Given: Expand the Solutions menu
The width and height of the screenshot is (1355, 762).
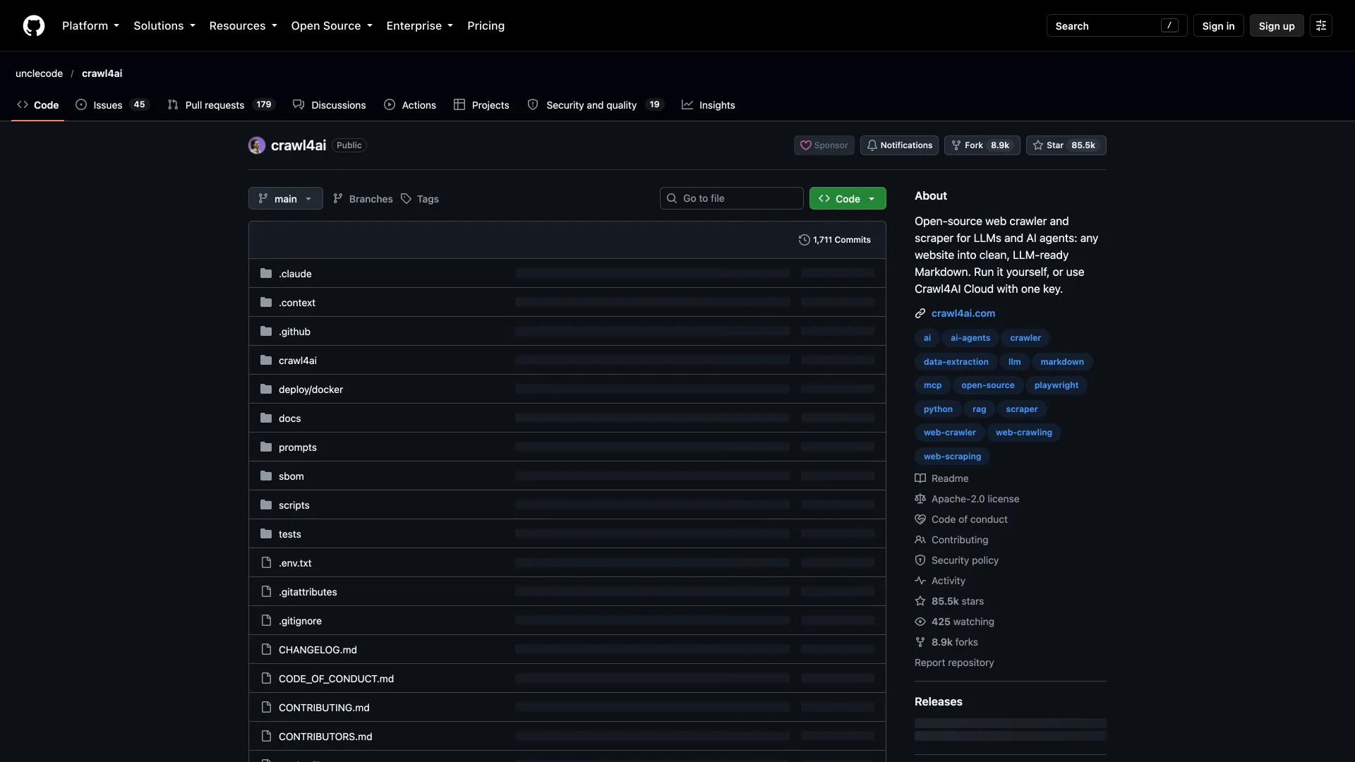Looking at the screenshot, I should 164,26.
